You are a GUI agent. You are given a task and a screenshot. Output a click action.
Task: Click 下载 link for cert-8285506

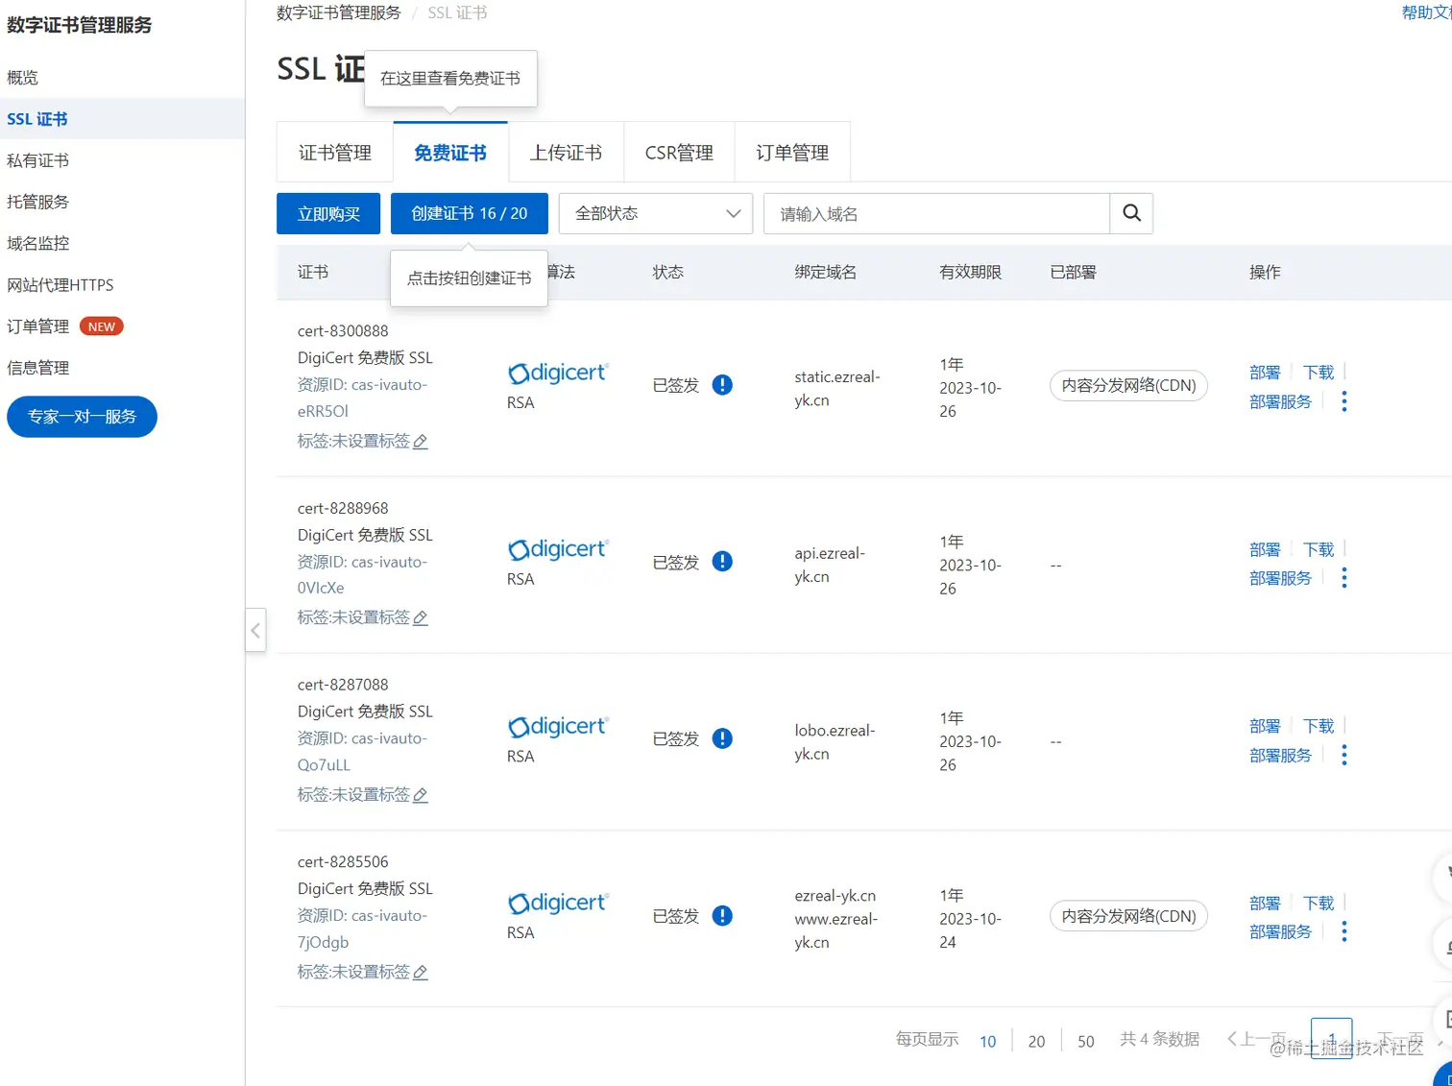(1319, 904)
